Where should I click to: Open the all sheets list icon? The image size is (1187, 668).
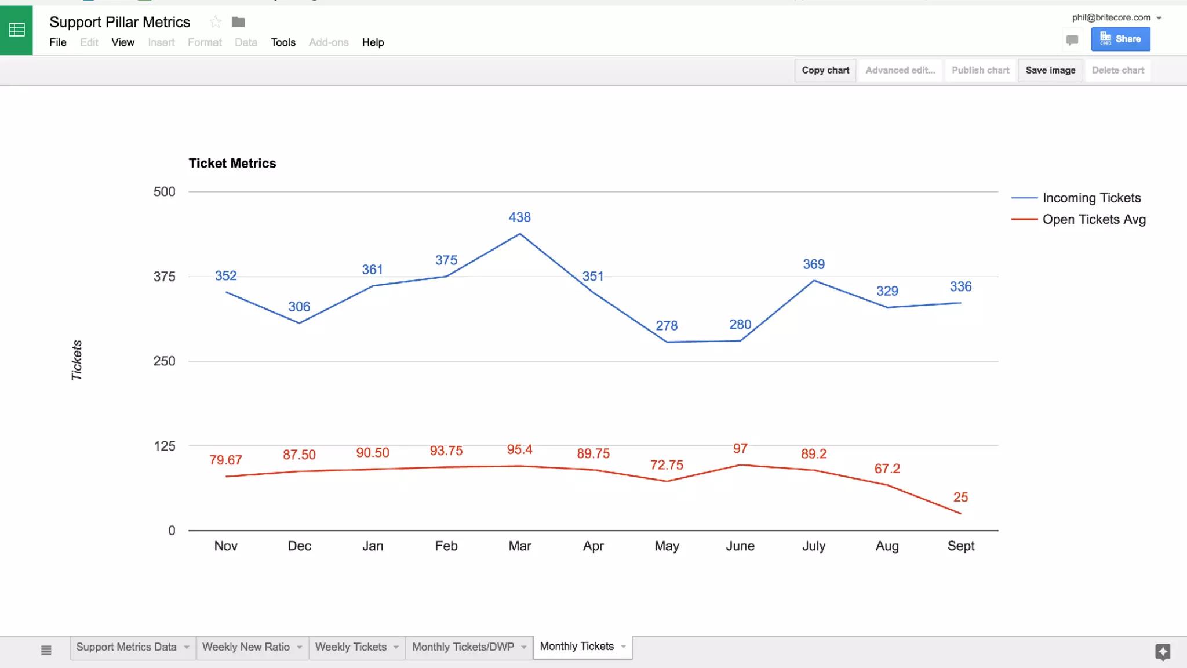coord(46,650)
